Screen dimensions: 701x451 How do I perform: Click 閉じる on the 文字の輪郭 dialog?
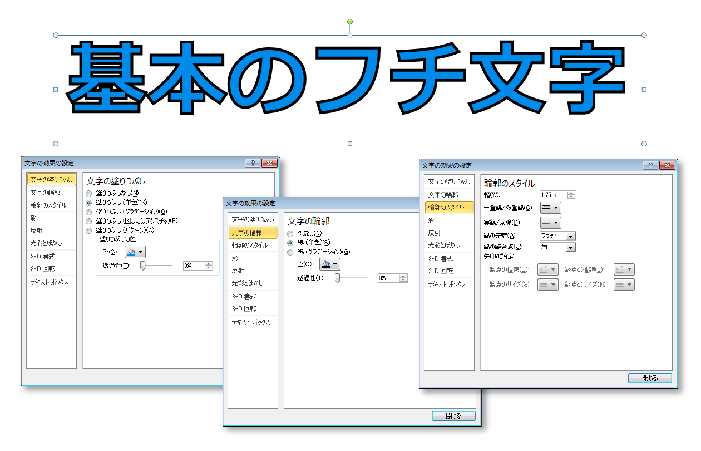click(453, 415)
